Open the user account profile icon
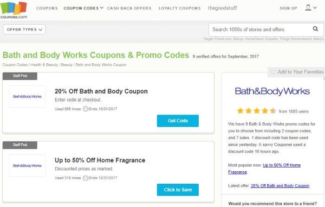 pos(308,7)
